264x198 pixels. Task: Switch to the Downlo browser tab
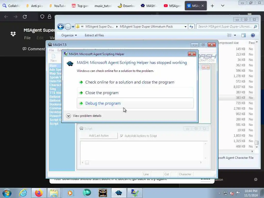pyautogui.click(x=126, y=6)
